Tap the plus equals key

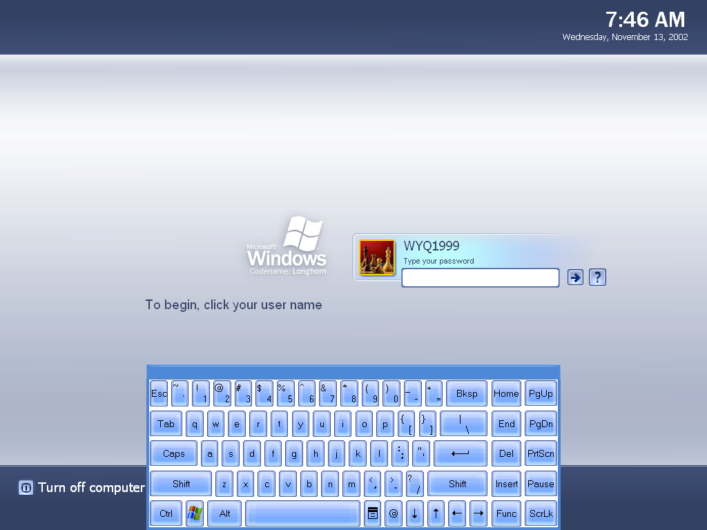(x=434, y=393)
